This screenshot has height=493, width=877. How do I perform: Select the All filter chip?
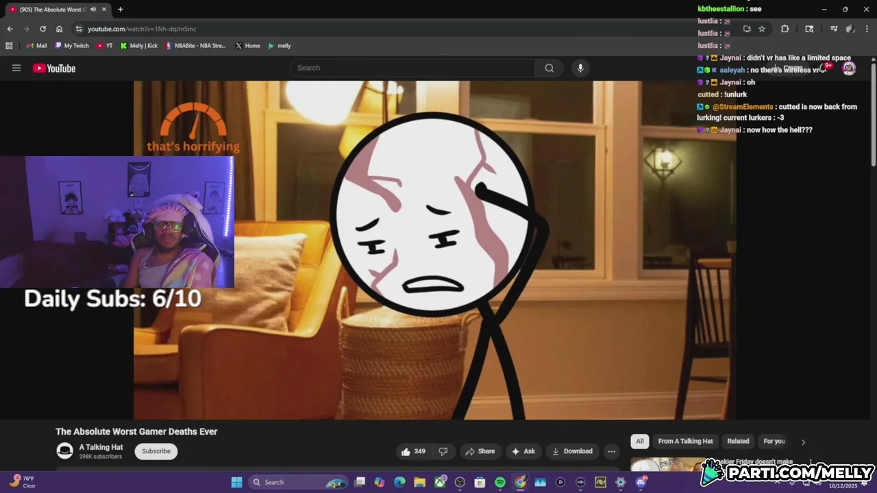640,441
